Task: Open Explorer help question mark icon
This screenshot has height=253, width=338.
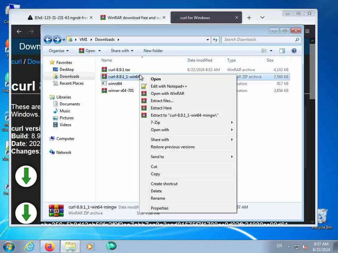Action: (x=294, y=51)
